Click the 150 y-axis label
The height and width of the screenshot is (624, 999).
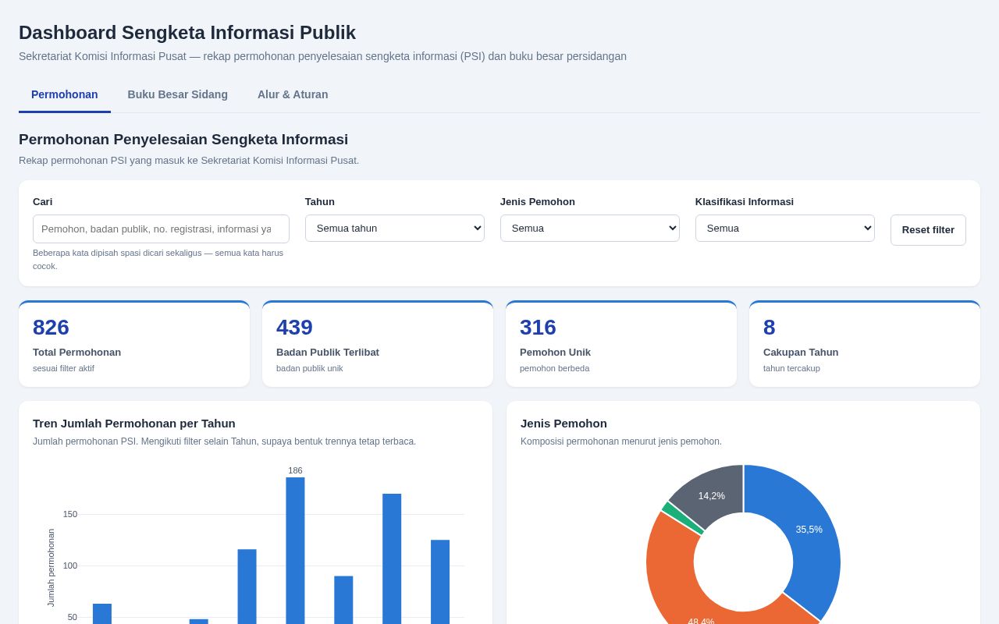point(70,514)
